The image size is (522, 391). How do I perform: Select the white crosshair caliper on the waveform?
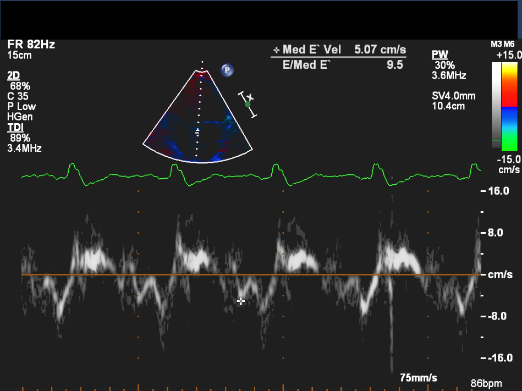tap(240, 301)
